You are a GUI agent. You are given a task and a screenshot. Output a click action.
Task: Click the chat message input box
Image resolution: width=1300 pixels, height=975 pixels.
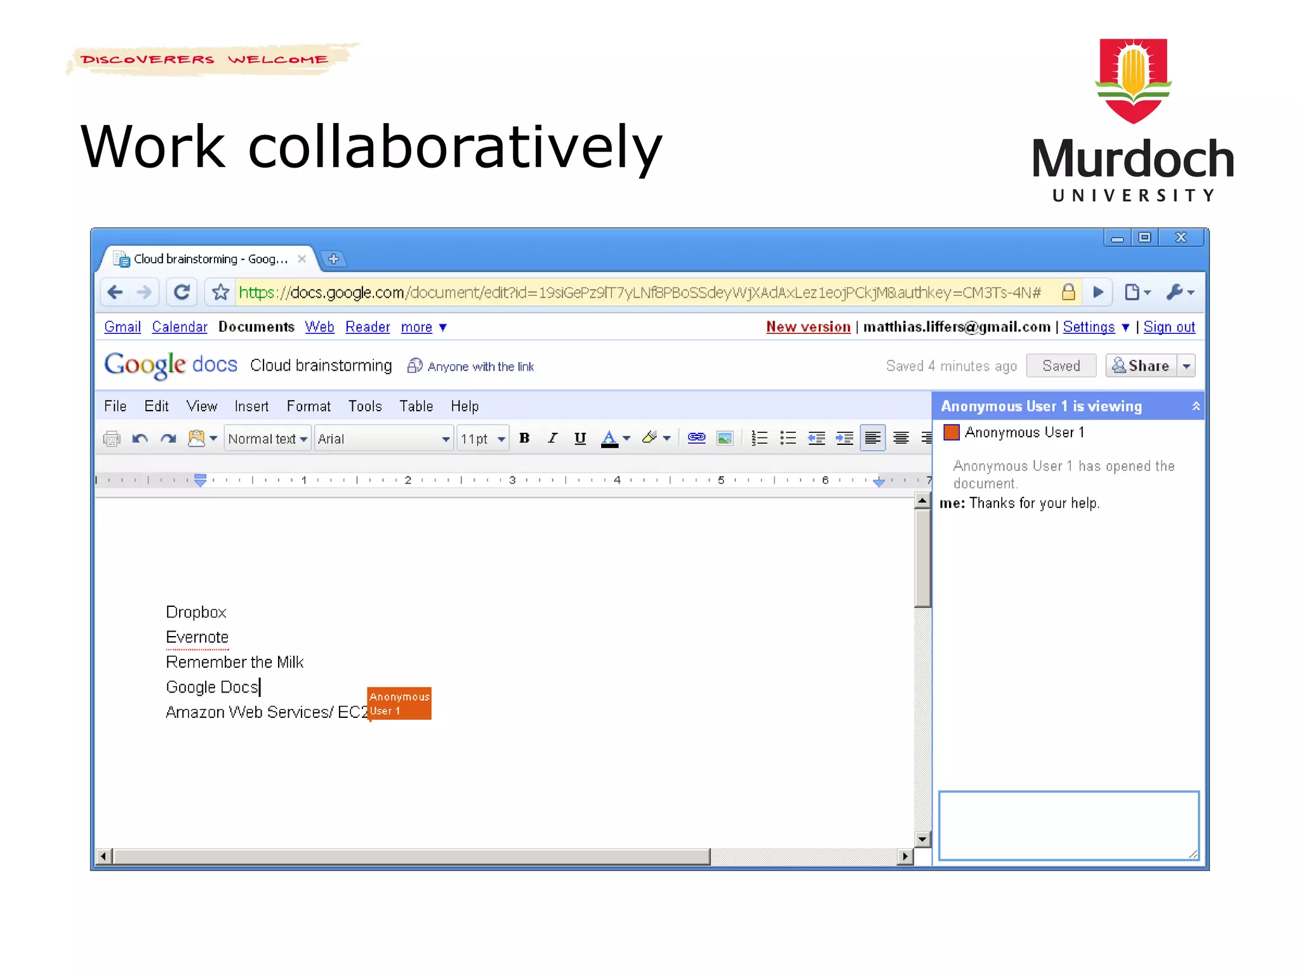[x=1069, y=825]
